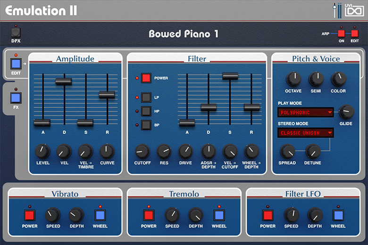Click the Octave knob
The height and width of the screenshot is (245, 368).
pos(293,79)
